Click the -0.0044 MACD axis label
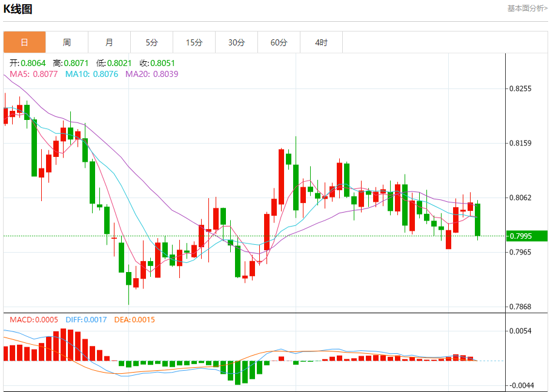Viewport: 553px width, 392px height. click(x=520, y=385)
